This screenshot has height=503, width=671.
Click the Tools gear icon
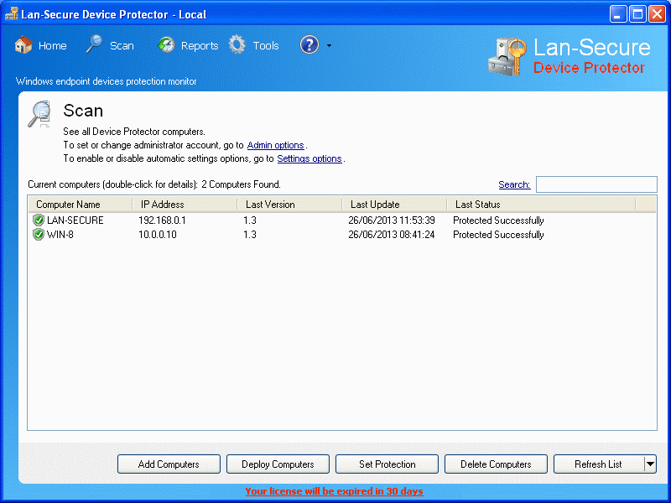point(237,45)
